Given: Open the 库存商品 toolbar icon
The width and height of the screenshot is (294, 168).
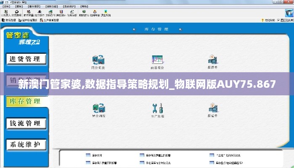Looking at the screenshot, I should pos(29,13).
